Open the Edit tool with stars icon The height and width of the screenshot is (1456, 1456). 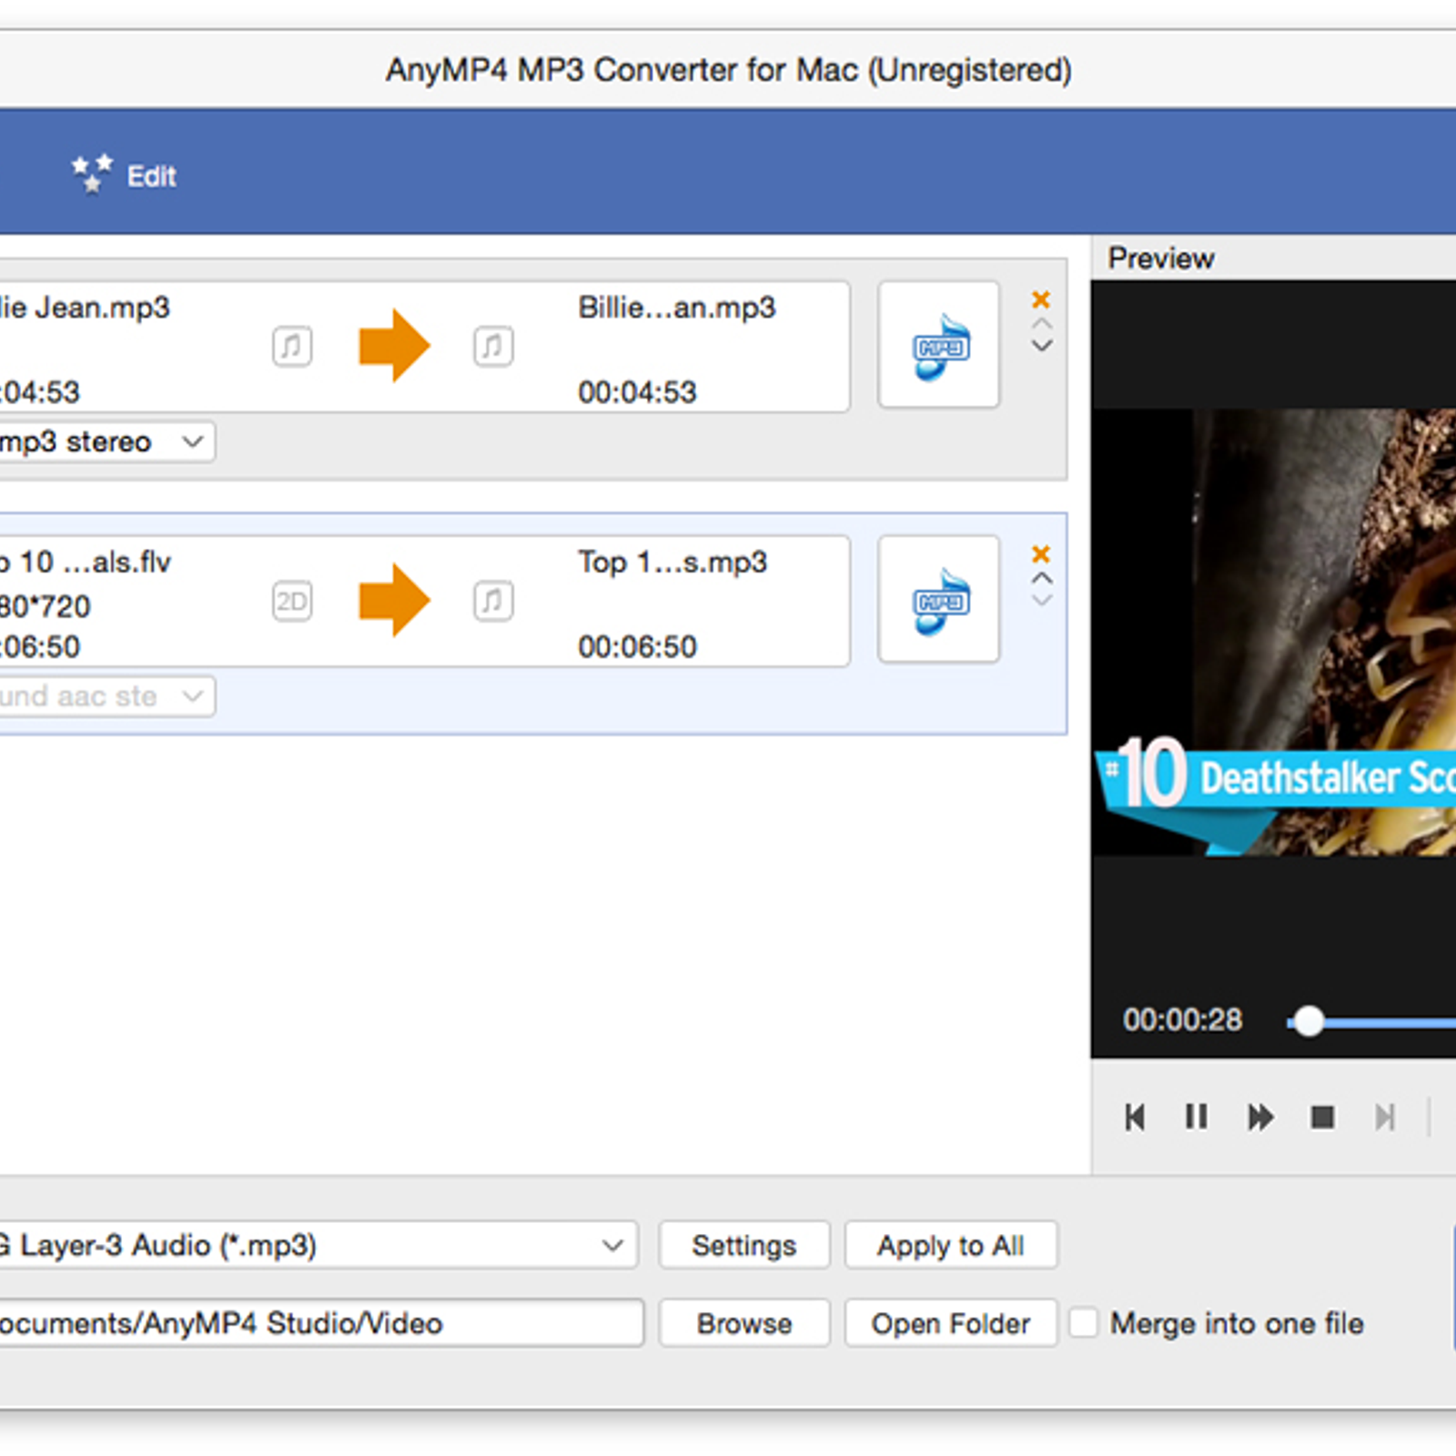[125, 175]
